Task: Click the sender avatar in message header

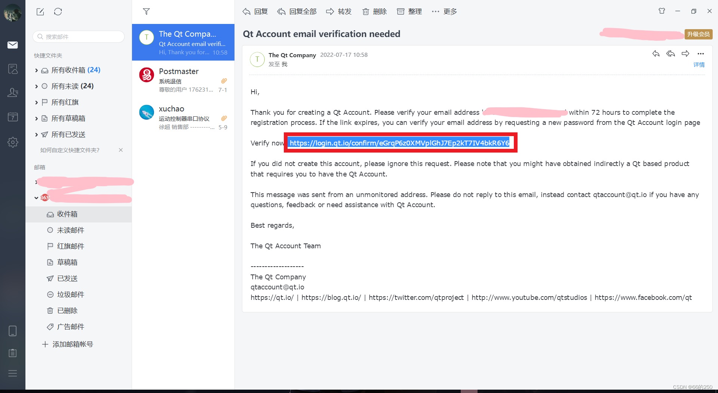Action: coord(257,59)
